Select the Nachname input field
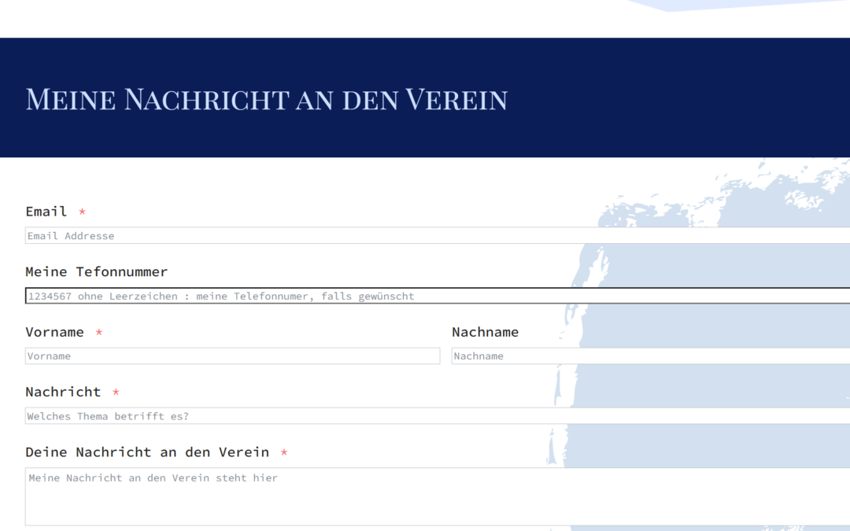The height and width of the screenshot is (531, 850). click(x=645, y=356)
